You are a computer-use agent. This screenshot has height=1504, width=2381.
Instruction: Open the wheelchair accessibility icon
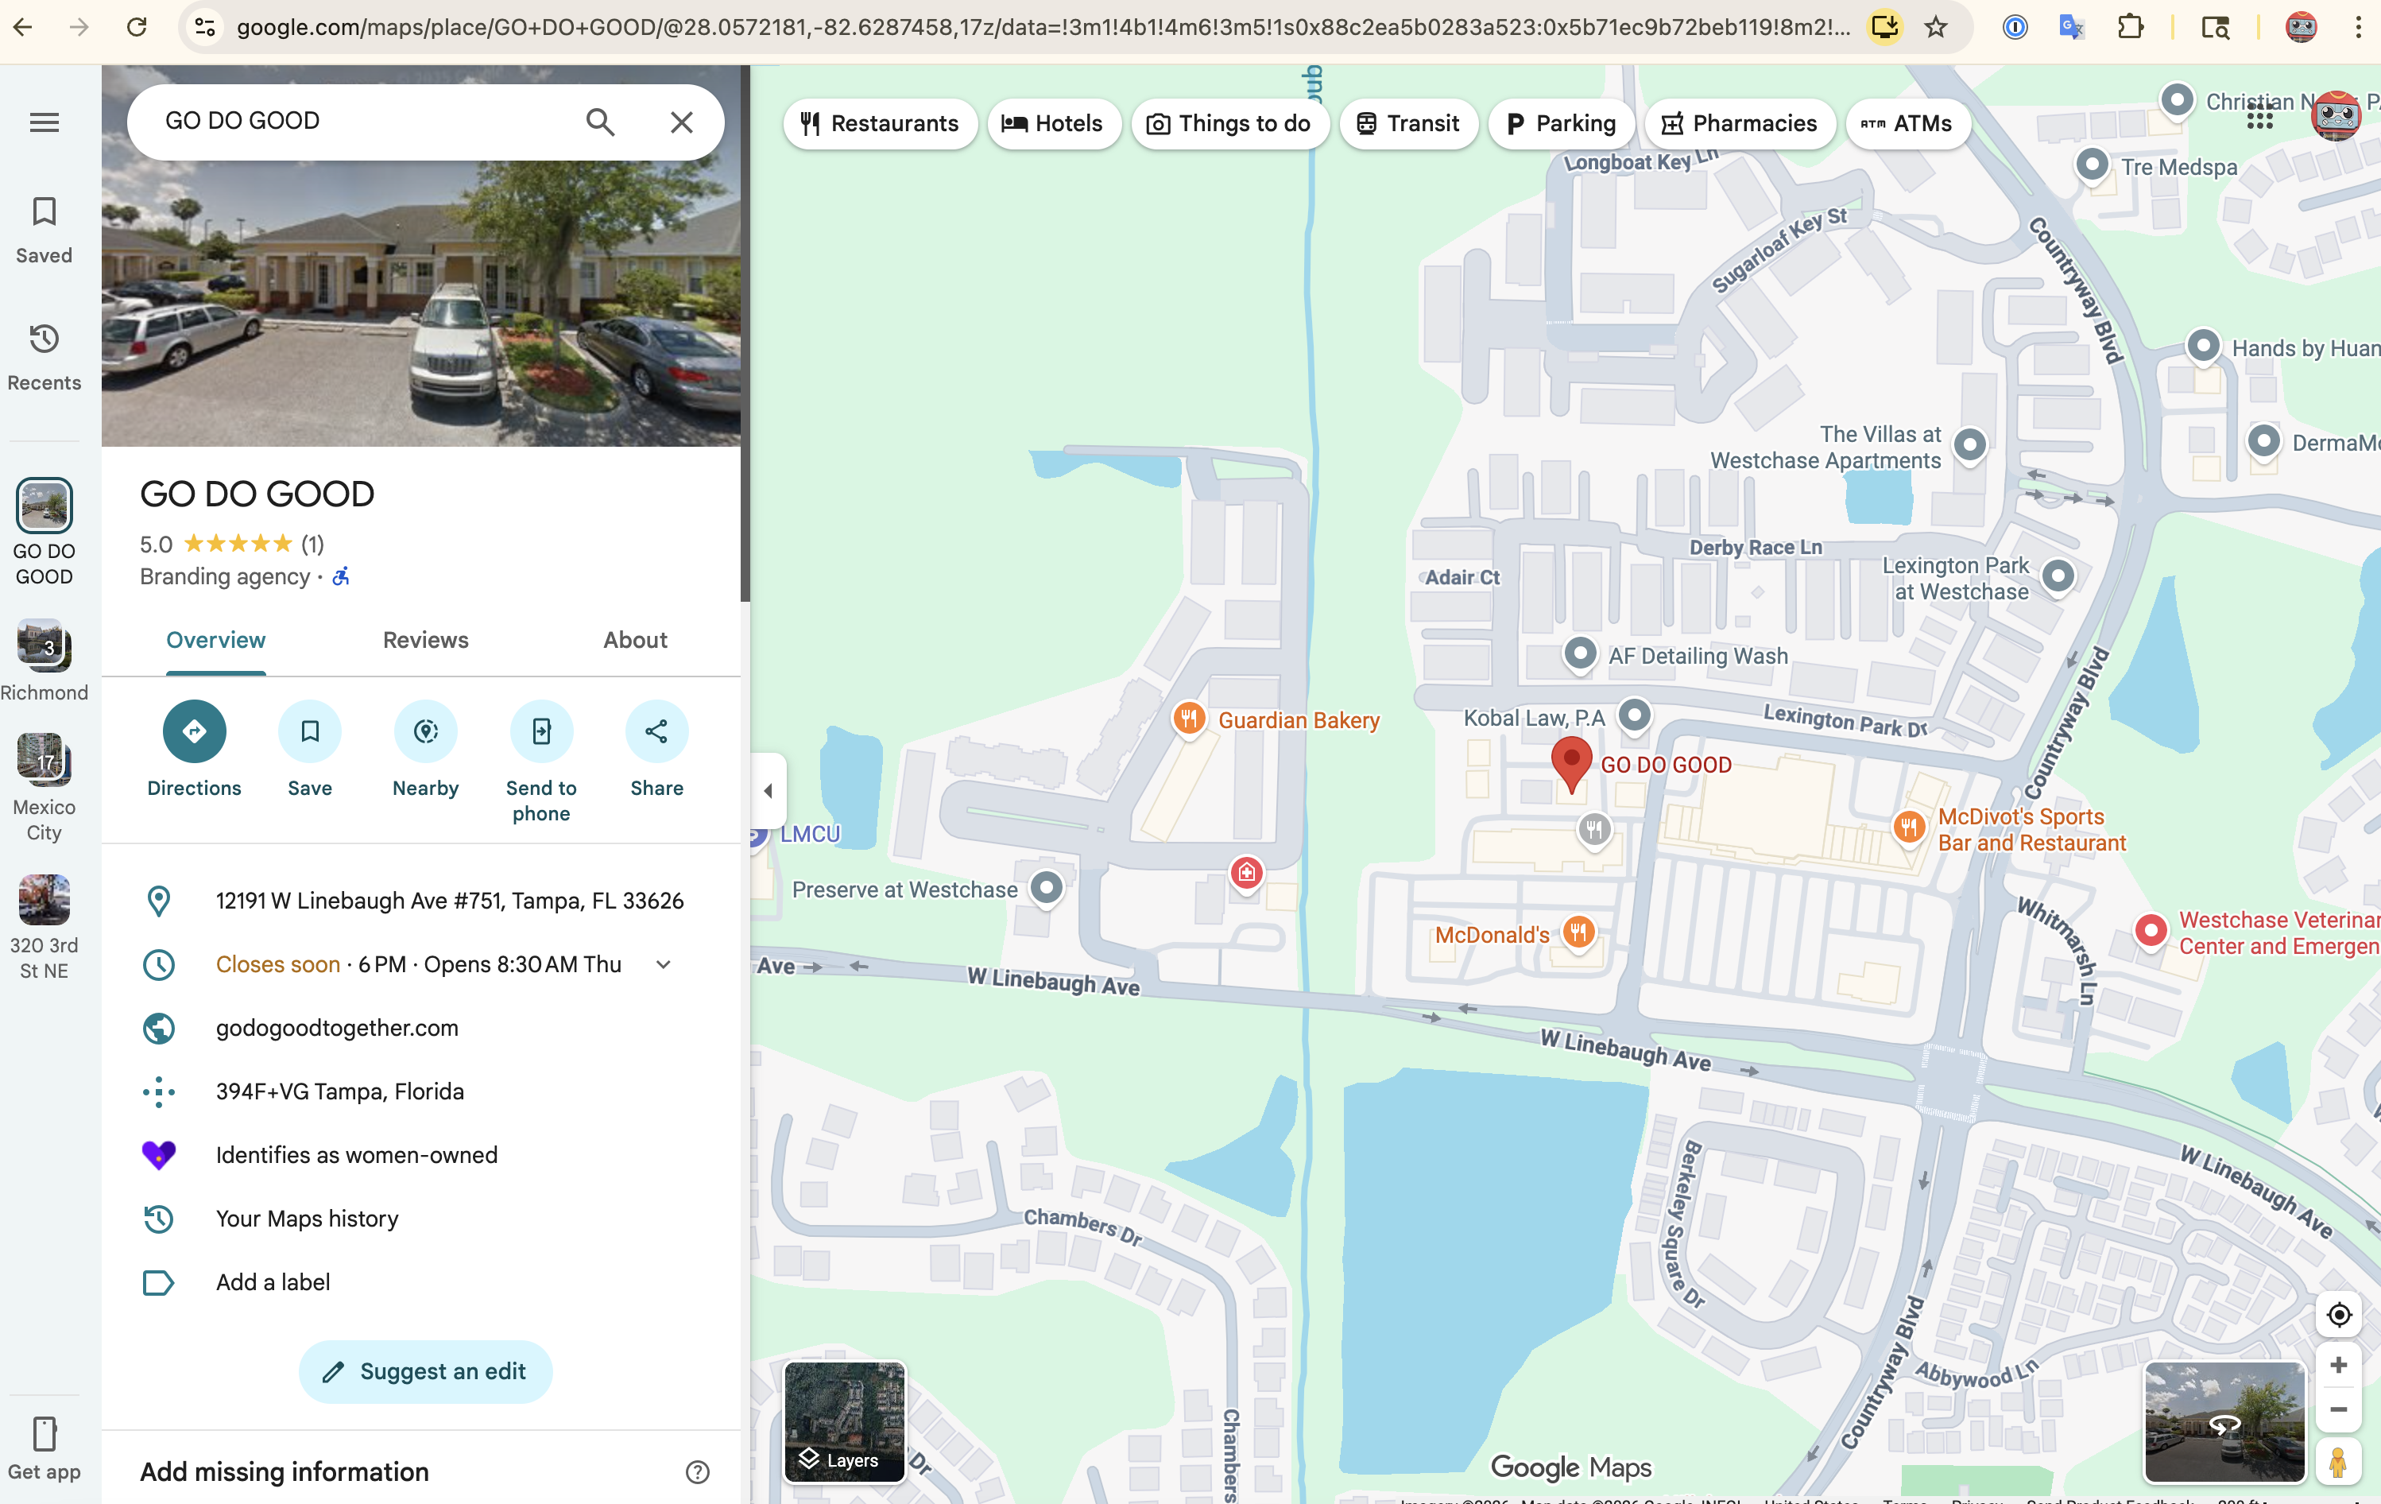coord(341,576)
